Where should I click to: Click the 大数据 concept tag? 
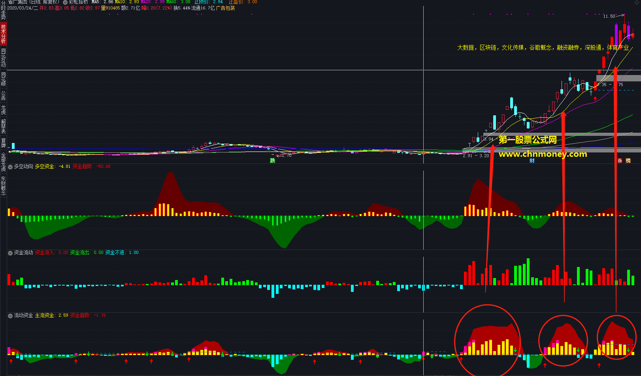[466, 47]
